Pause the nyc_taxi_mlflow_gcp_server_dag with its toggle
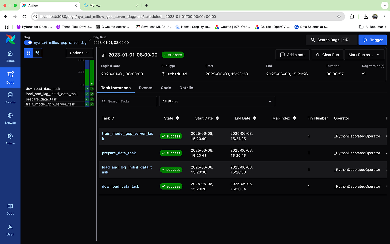 pos(28,43)
